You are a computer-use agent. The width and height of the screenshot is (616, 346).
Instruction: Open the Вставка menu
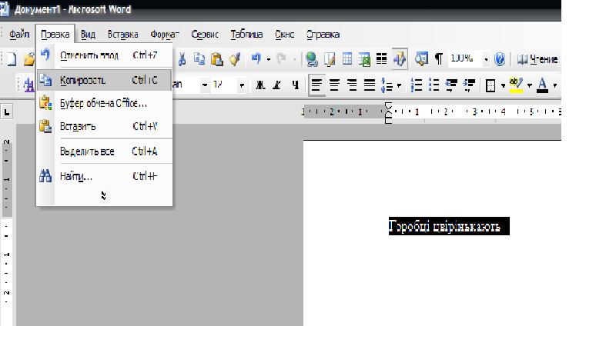click(122, 34)
